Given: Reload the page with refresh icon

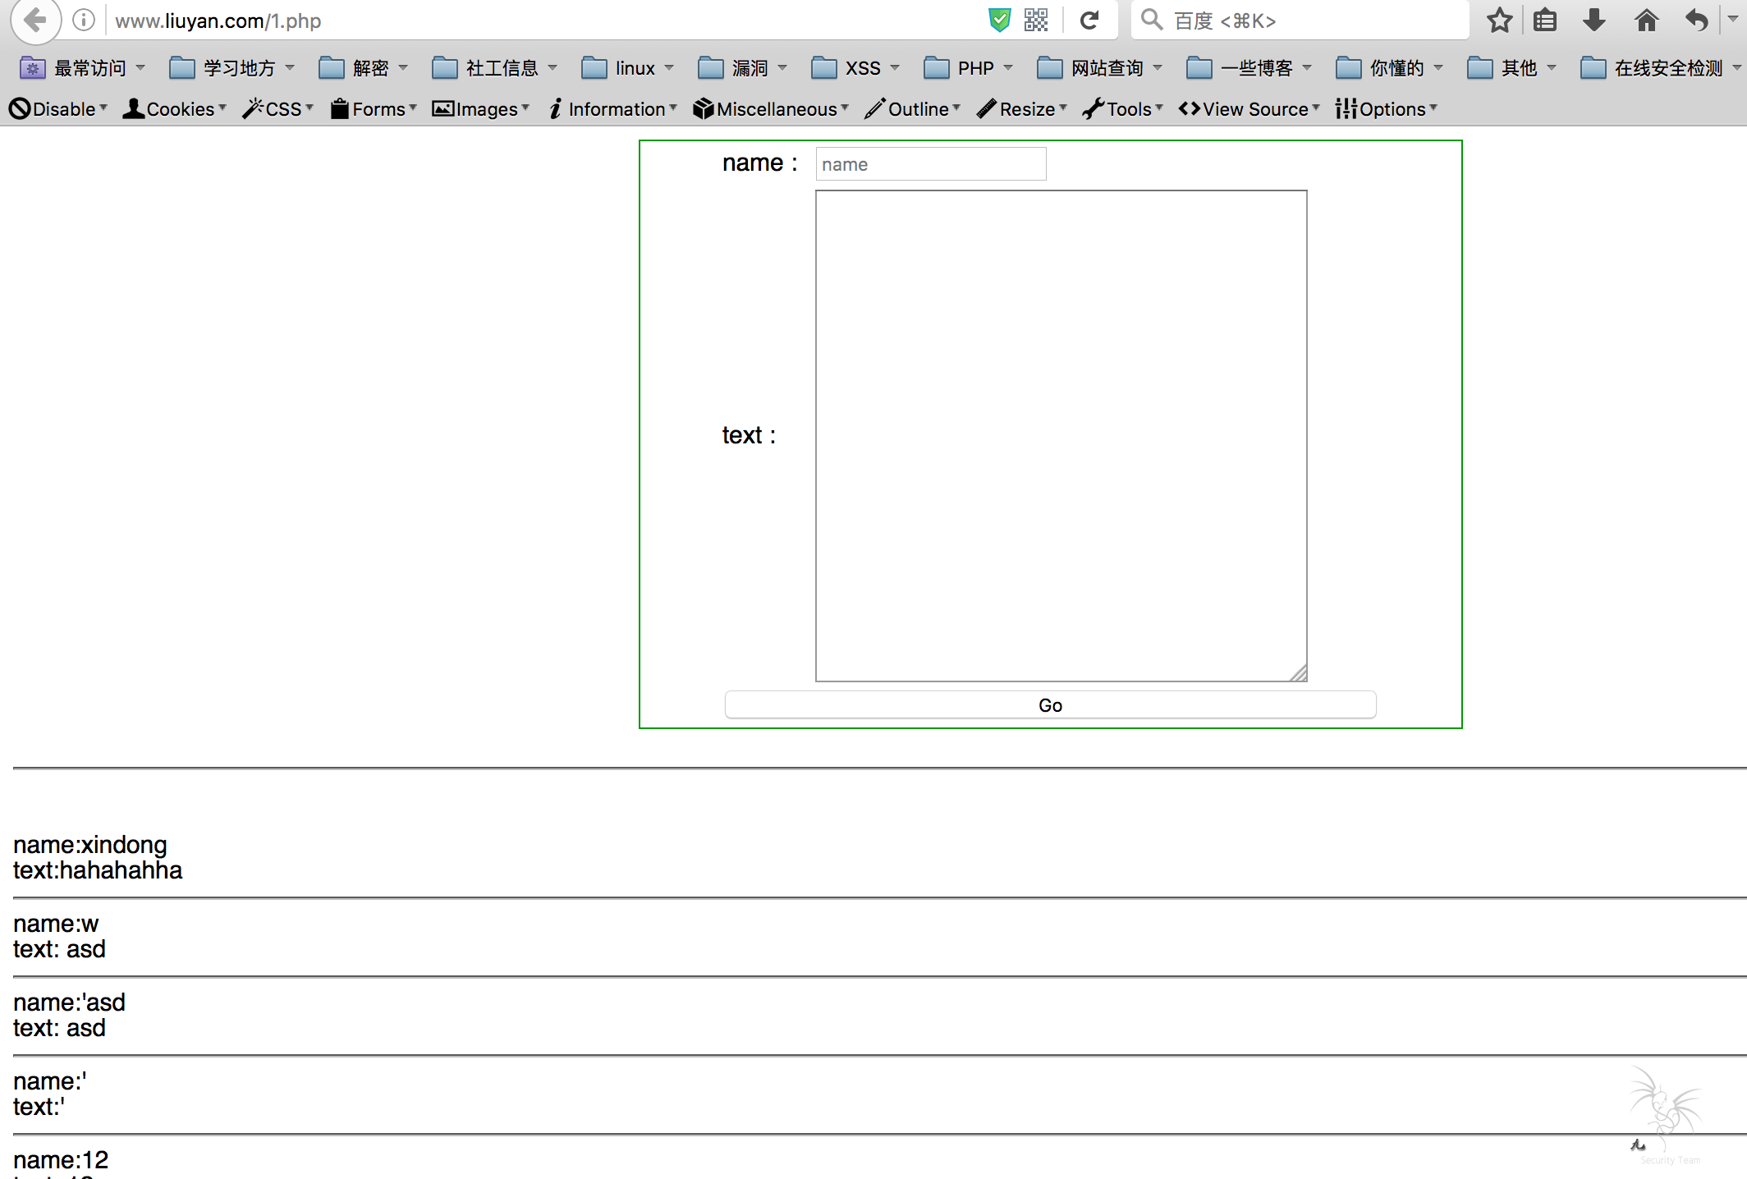Looking at the screenshot, I should (1089, 20).
